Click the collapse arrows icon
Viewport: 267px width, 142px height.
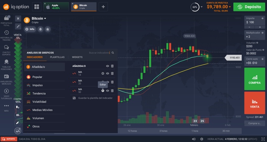pyautogui.click(x=18, y=26)
